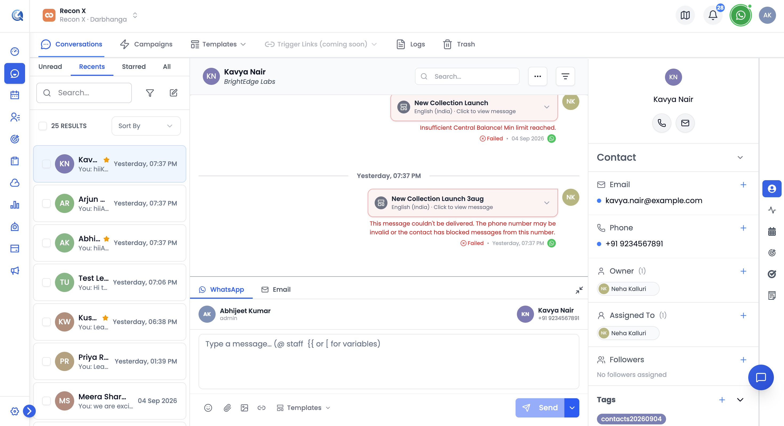The width and height of the screenshot is (784, 426).
Task: Insert image in message composer
Action: (x=244, y=408)
